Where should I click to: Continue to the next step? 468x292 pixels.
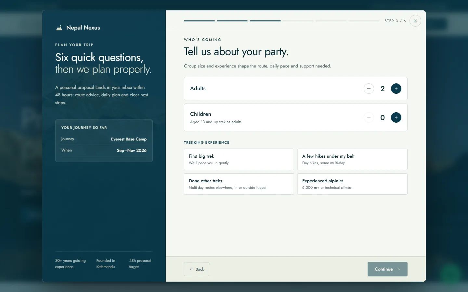click(x=387, y=269)
